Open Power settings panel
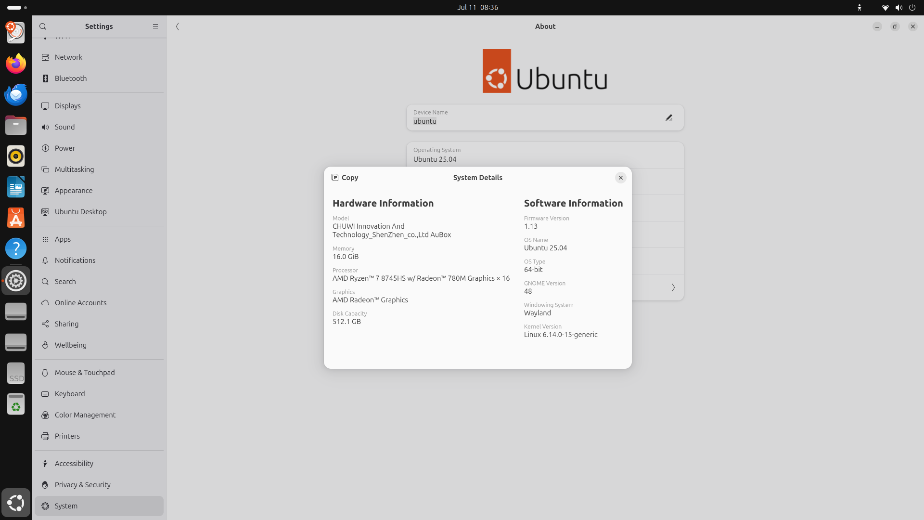Image resolution: width=924 pixels, height=520 pixels. coord(99,148)
